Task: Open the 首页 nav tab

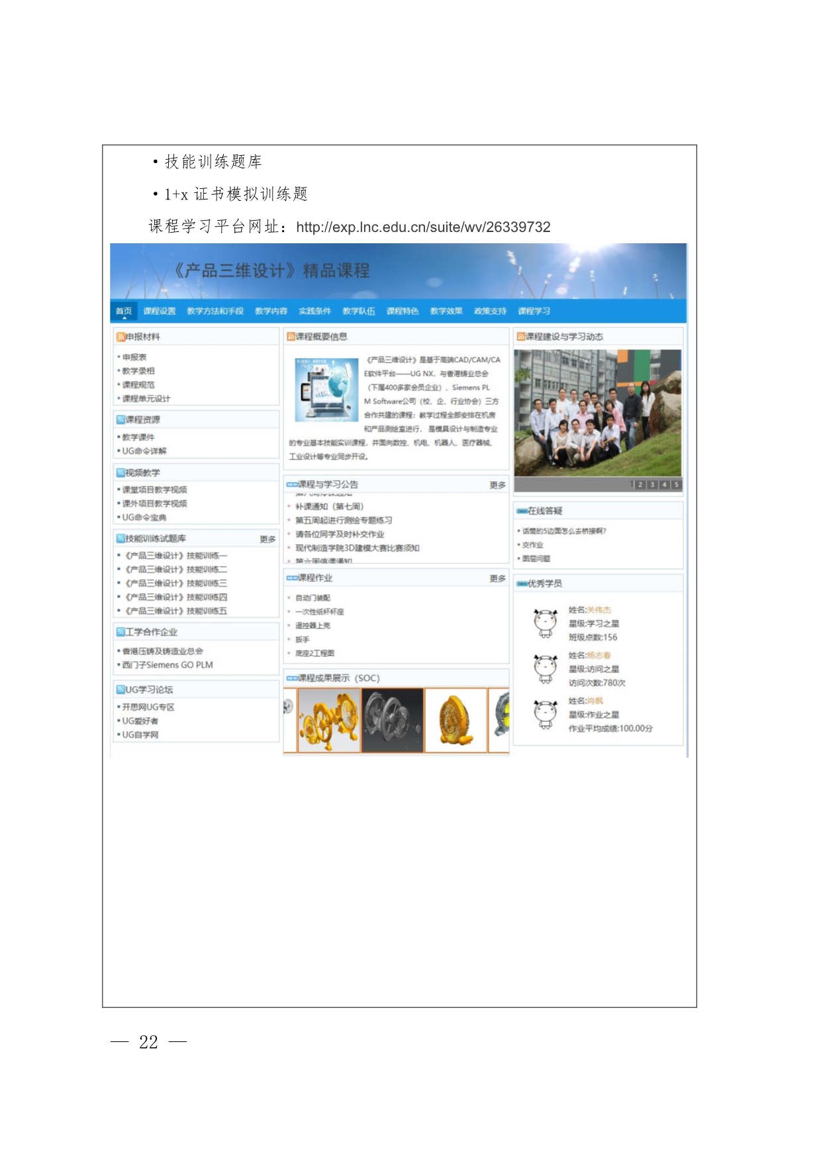Action: [124, 311]
